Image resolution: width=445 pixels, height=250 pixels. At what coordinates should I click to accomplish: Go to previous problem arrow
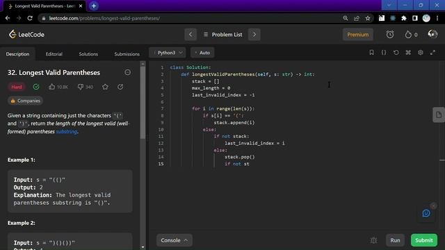[x=191, y=35]
